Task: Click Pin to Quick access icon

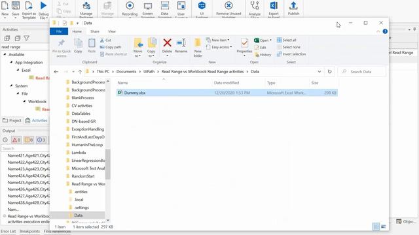Action: pos(62,43)
